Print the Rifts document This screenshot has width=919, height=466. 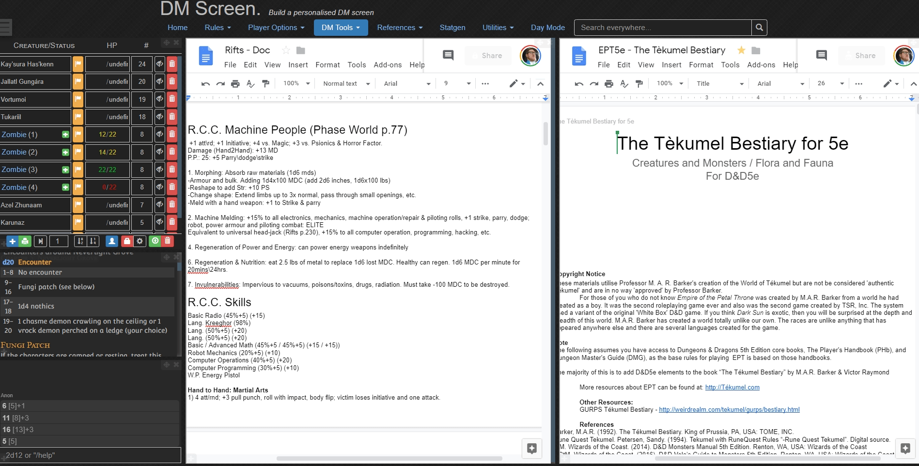point(235,84)
